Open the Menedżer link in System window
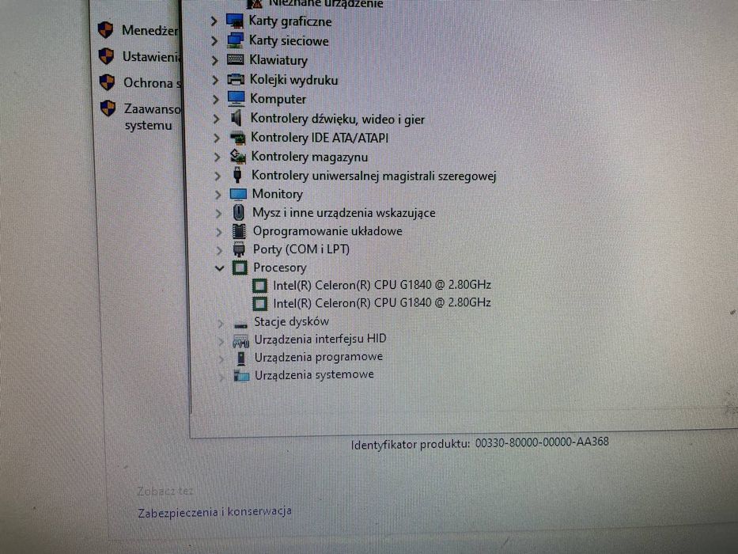Viewport: 738px width, 554px height. tap(150, 31)
